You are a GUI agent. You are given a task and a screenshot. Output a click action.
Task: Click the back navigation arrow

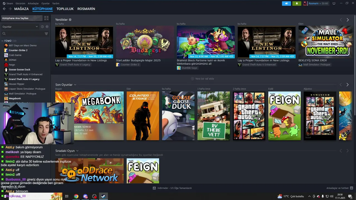4,9
